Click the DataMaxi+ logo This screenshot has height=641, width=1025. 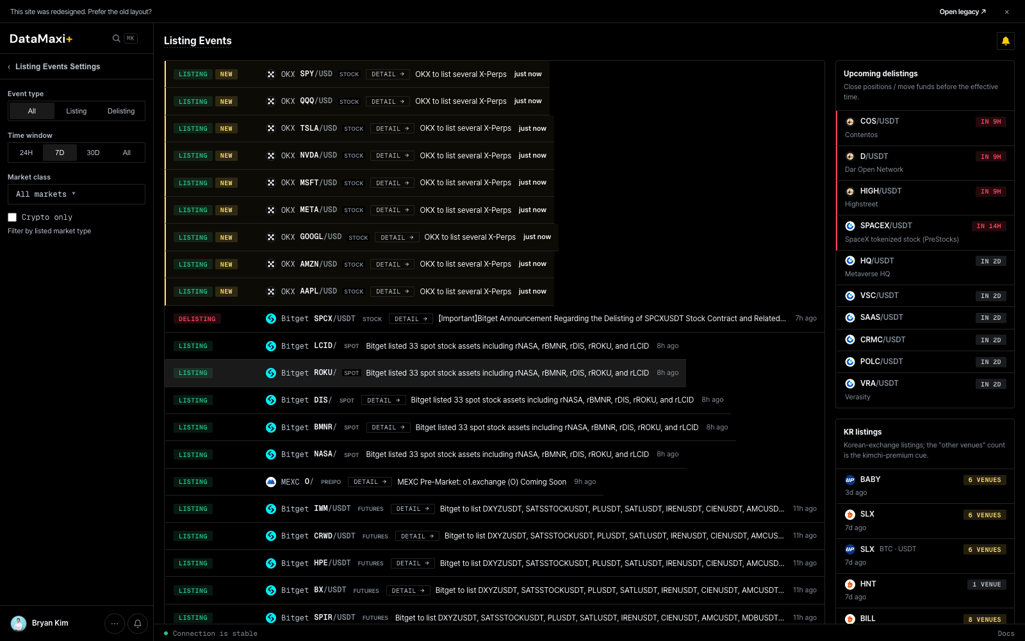(41, 38)
